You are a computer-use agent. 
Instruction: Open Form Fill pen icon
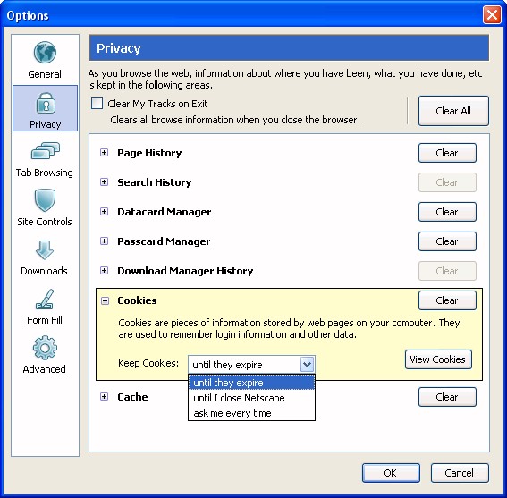tap(45, 300)
